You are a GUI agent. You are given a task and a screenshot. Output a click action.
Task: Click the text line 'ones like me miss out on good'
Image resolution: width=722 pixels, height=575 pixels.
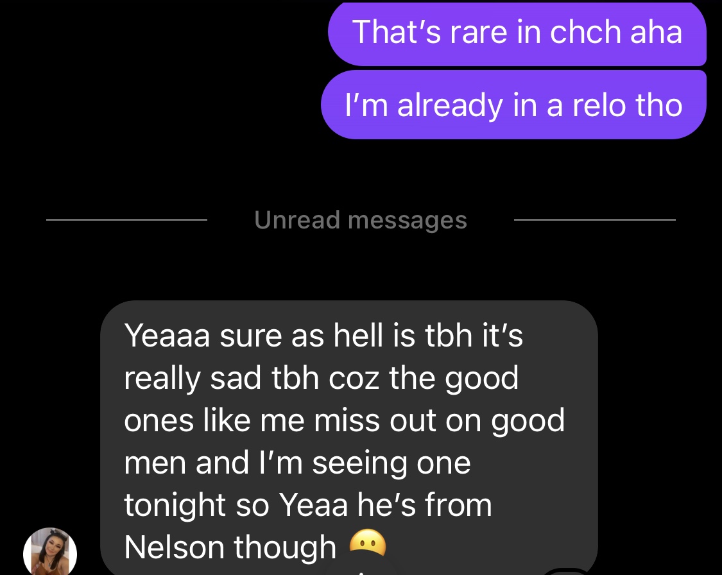(345, 420)
